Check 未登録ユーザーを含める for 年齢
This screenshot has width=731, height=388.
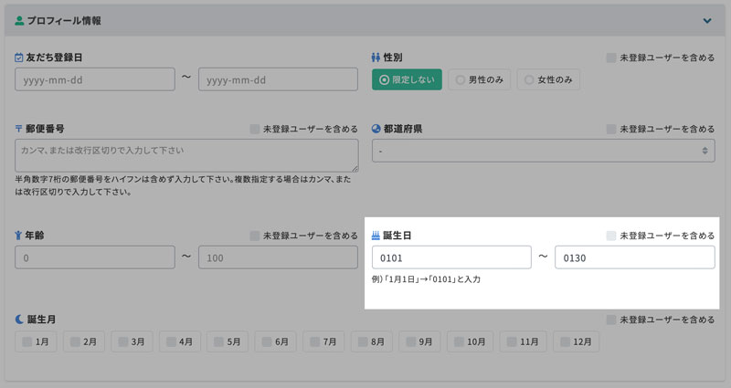pos(255,236)
